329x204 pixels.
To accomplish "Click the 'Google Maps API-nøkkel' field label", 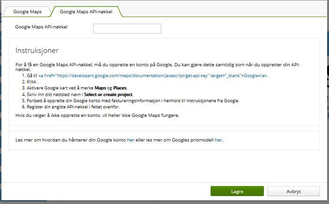I will (41, 27).
